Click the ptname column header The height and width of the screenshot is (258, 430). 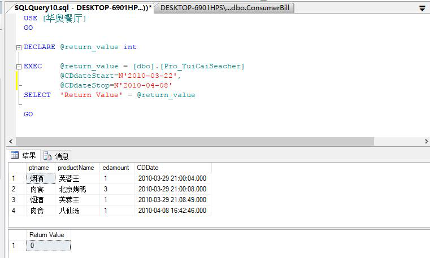point(41,168)
